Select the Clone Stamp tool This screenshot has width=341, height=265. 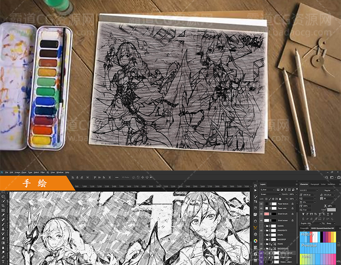tap(3, 229)
